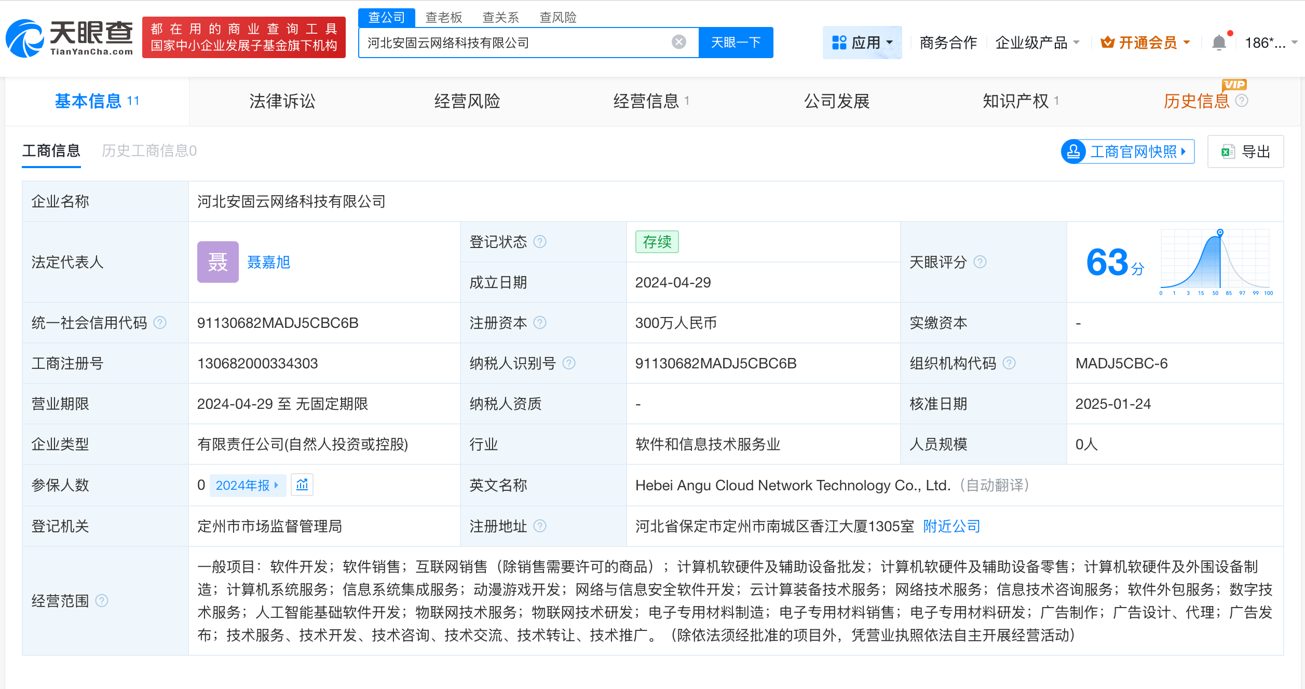Click the 天眼一下 search button
The width and height of the screenshot is (1305, 689).
click(x=736, y=43)
